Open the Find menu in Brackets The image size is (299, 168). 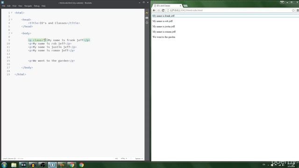pyautogui.click(x=14, y=6)
